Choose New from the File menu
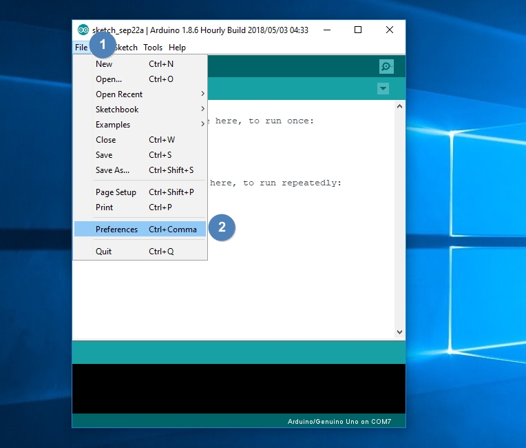 (140, 64)
